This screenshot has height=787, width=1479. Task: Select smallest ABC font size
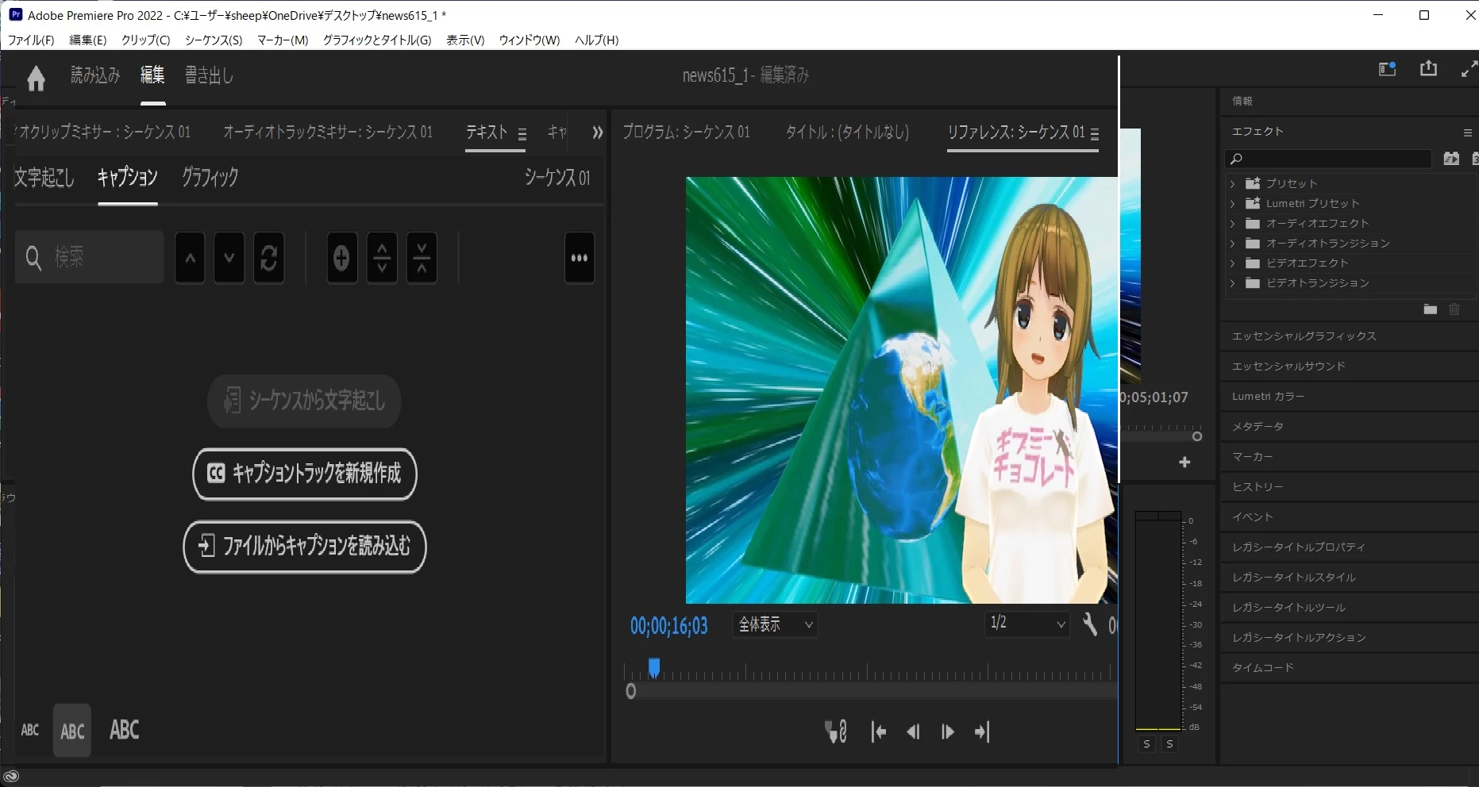pyautogui.click(x=30, y=731)
